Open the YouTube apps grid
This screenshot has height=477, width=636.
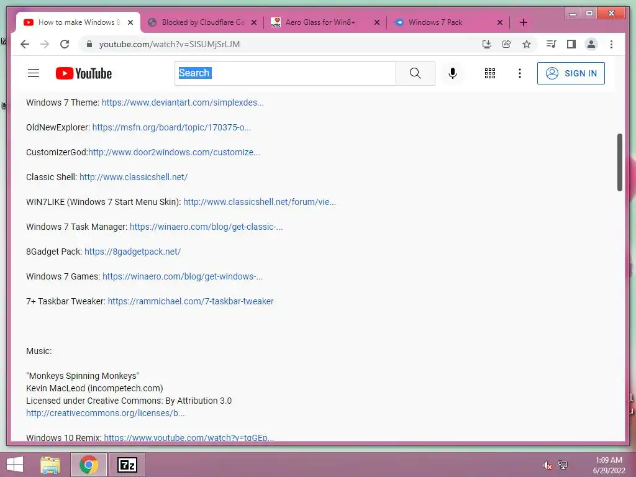490,73
